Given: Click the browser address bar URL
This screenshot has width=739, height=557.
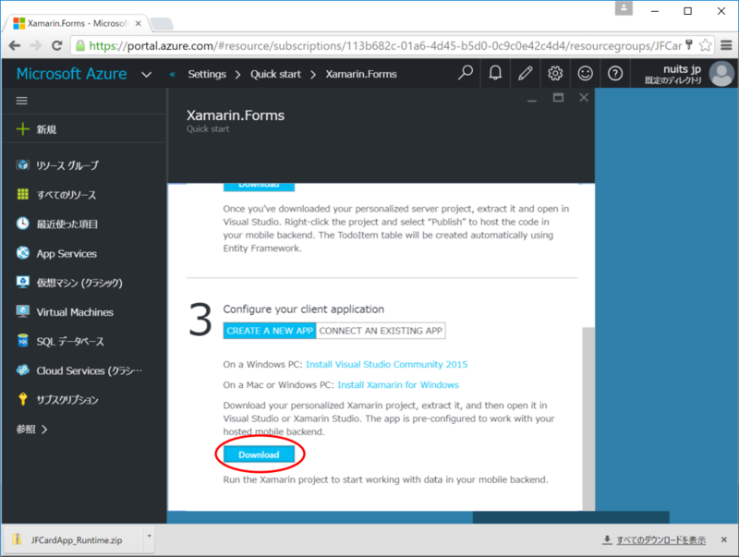Looking at the screenshot, I should 385,45.
